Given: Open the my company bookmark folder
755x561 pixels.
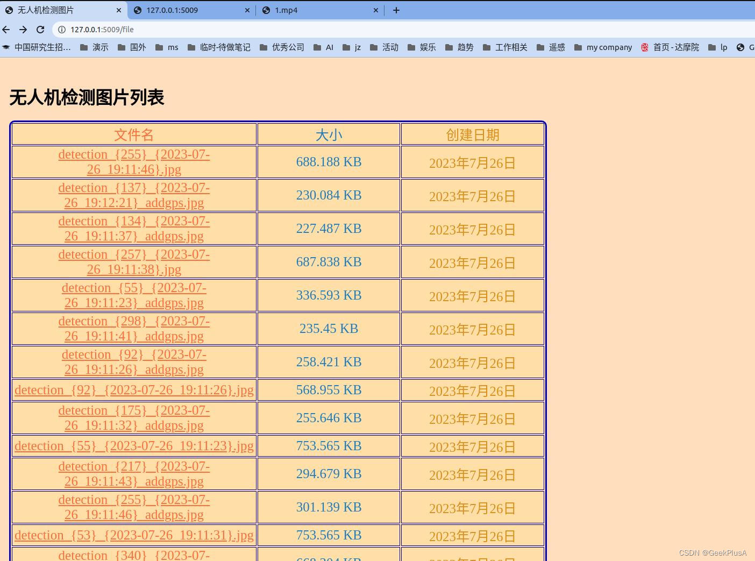Looking at the screenshot, I should [x=603, y=47].
